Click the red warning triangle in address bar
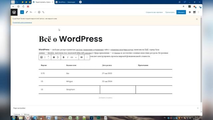213x120 pixels. [28, 6]
